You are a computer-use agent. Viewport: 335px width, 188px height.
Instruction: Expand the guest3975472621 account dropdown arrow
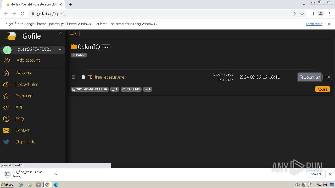click(x=60, y=49)
